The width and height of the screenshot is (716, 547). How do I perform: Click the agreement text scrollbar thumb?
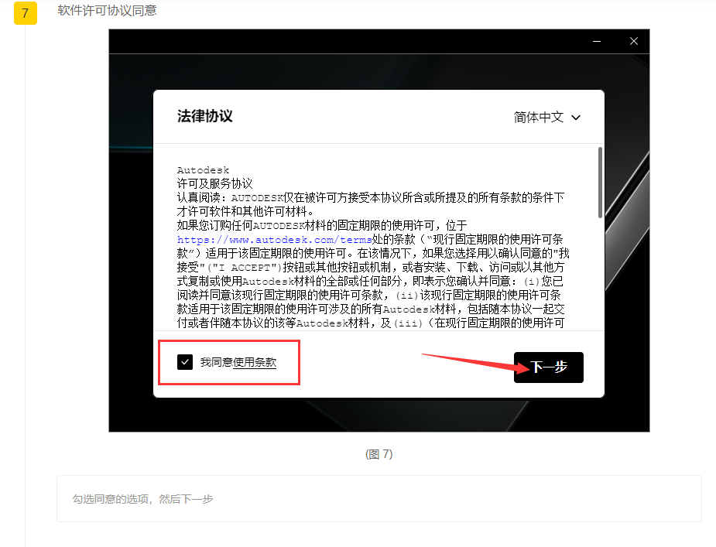pyautogui.click(x=600, y=182)
